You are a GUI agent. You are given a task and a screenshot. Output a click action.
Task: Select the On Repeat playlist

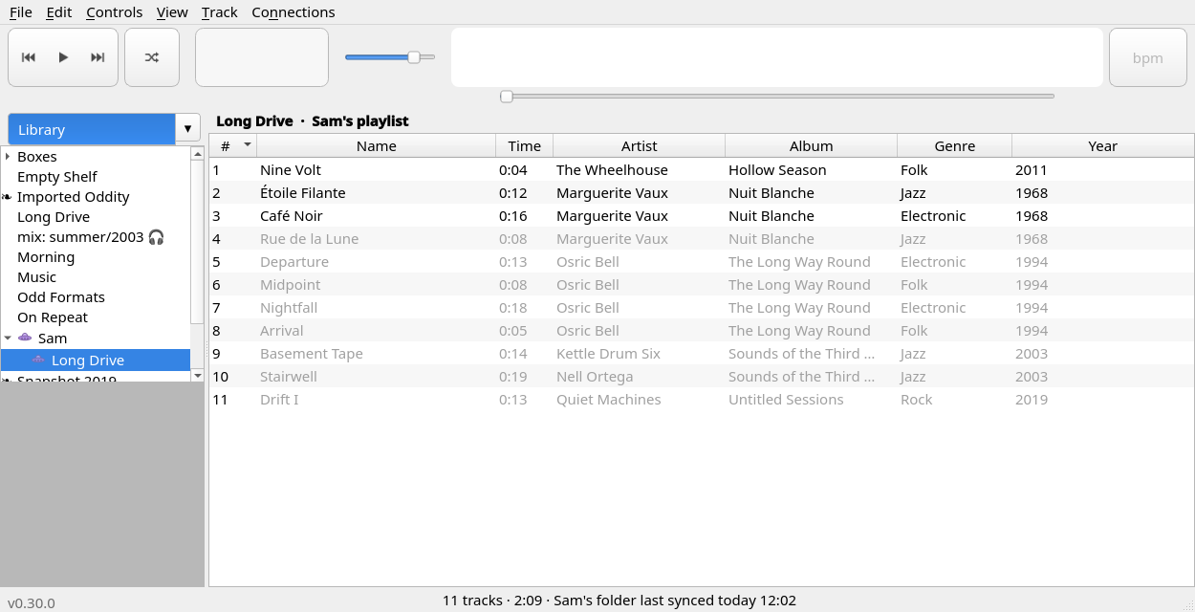coord(53,317)
